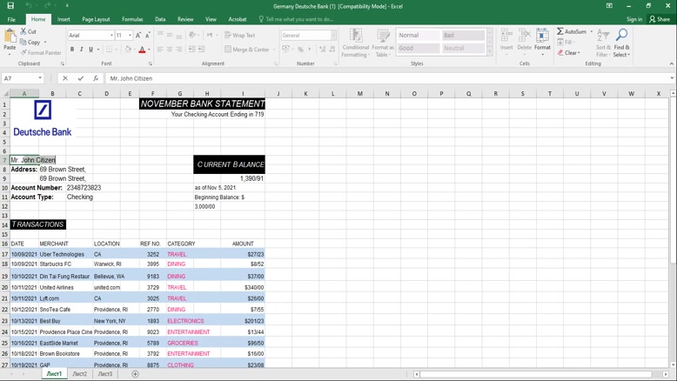Screen dimensions: 677x381
Task: Switch to the Formulas tab
Action: coord(132,19)
